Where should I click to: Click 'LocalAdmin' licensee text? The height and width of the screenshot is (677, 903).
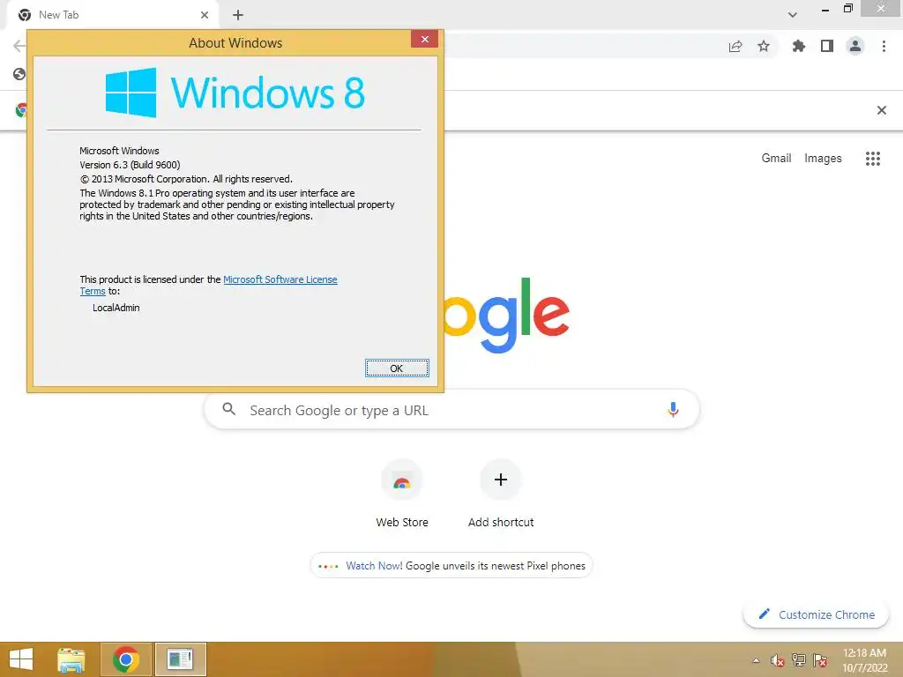coord(116,308)
